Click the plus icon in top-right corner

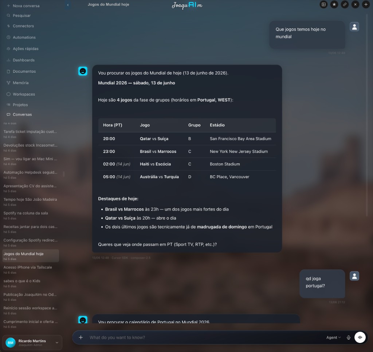tap(366, 4)
